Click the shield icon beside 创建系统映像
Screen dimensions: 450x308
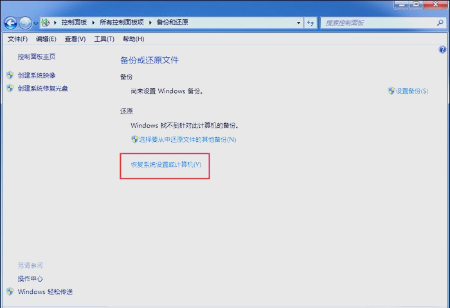pos(10,75)
